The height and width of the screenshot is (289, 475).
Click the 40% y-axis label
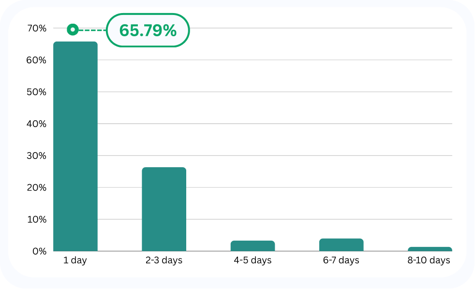coord(36,124)
